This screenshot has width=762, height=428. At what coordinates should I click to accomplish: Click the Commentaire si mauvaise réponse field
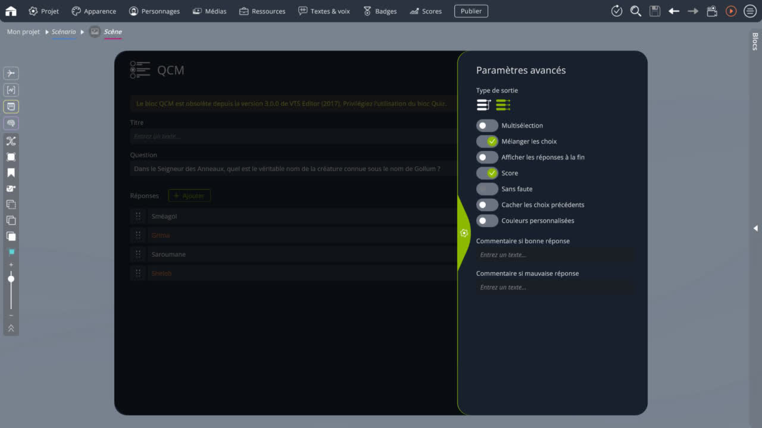click(554, 287)
